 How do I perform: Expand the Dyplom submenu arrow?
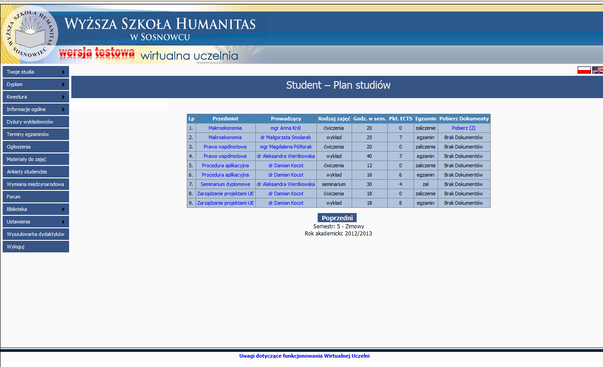click(64, 84)
